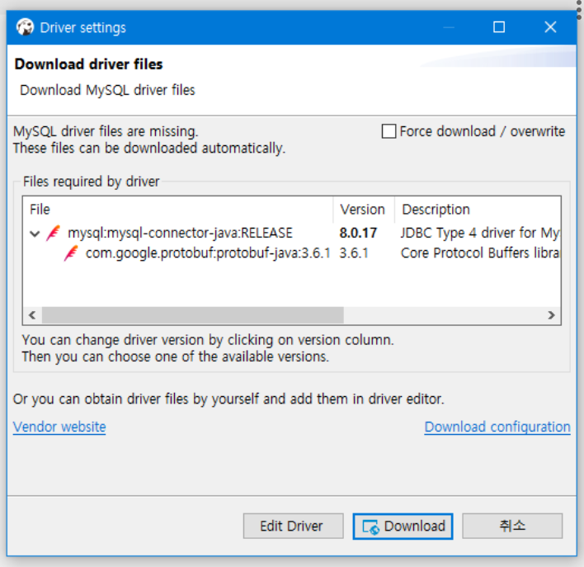The image size is (584, 567).
Task: Click the DBeaver icon in title bar
Action: pyautogui.click(x=25, y=27)
